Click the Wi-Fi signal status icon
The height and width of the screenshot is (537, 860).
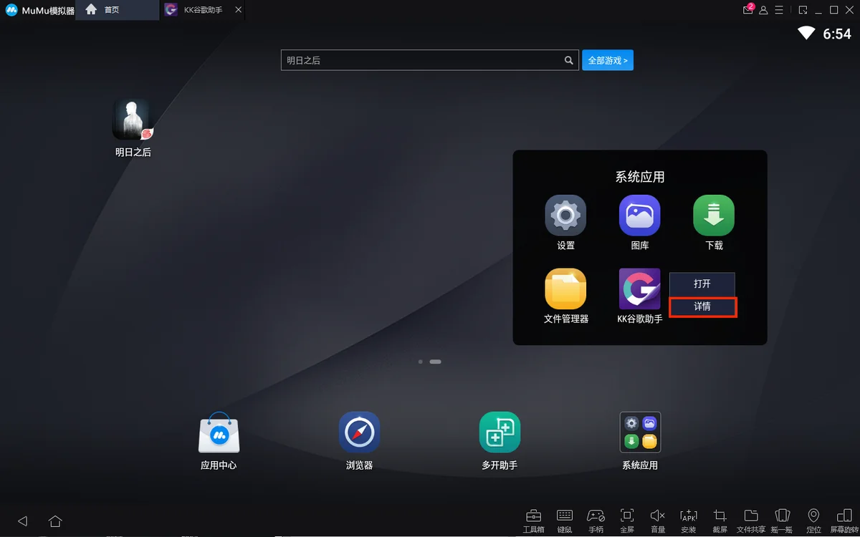pos(807,33)
